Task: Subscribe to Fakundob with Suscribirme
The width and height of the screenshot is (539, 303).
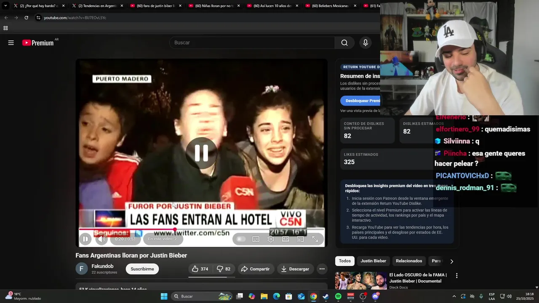Action: tap(142, 269)
